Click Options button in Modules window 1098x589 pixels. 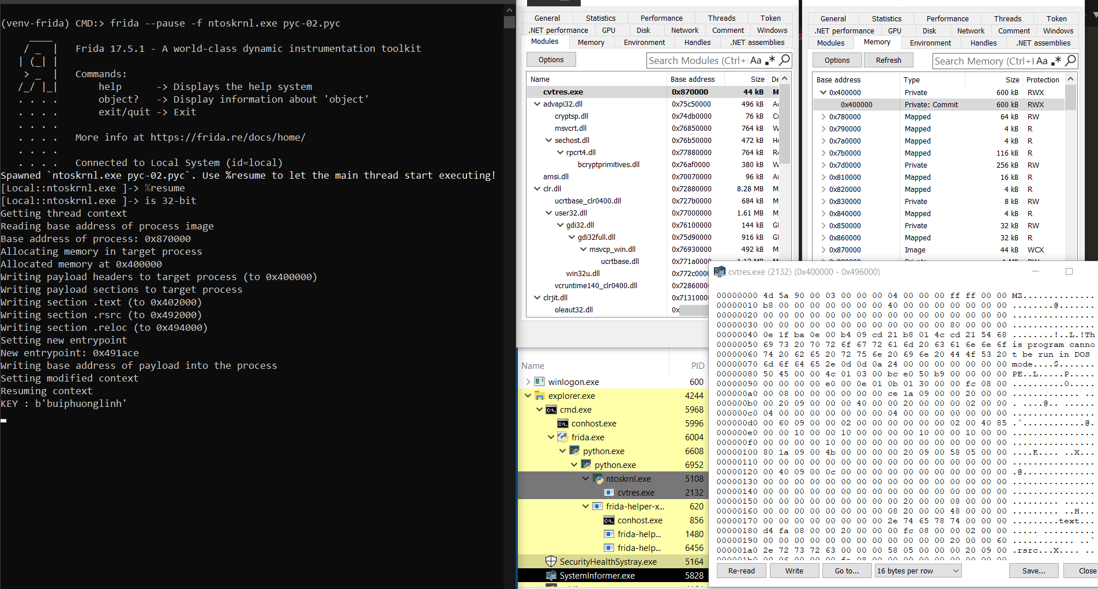coord(551,59)
